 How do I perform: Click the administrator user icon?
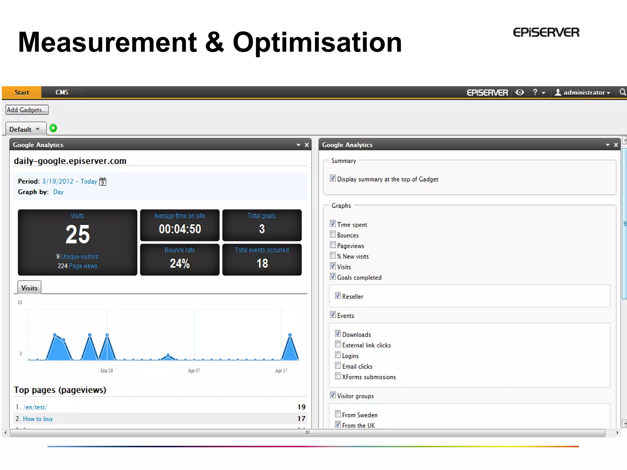558,92
